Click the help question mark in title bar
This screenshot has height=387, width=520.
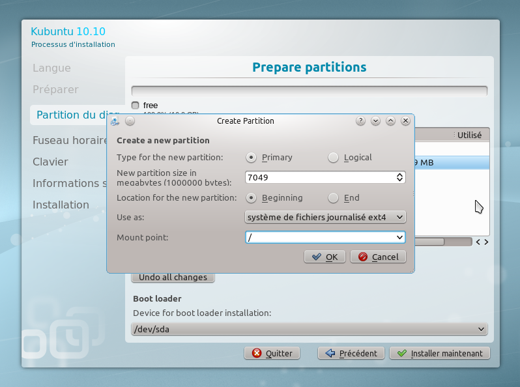pyautogui.click(x=360, y=121)
